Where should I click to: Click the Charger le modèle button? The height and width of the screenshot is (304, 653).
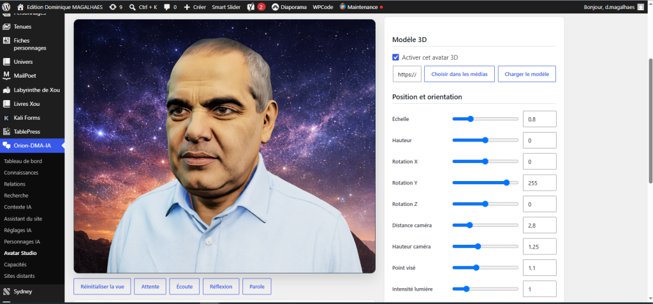[x=527, y=74]
